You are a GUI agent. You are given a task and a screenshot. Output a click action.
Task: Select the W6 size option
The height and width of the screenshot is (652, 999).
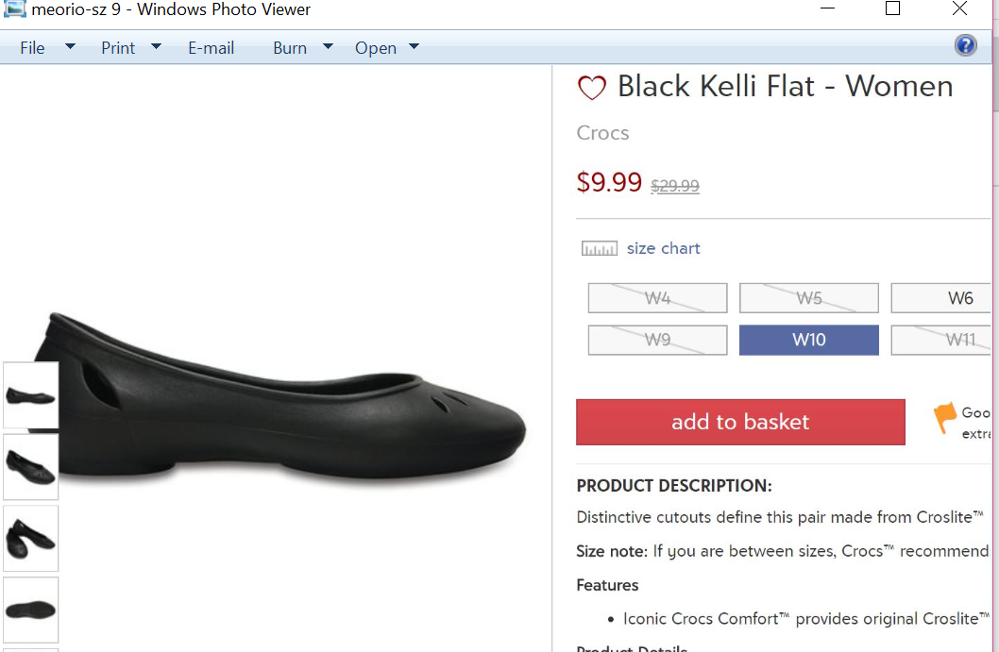click(944, 298)
